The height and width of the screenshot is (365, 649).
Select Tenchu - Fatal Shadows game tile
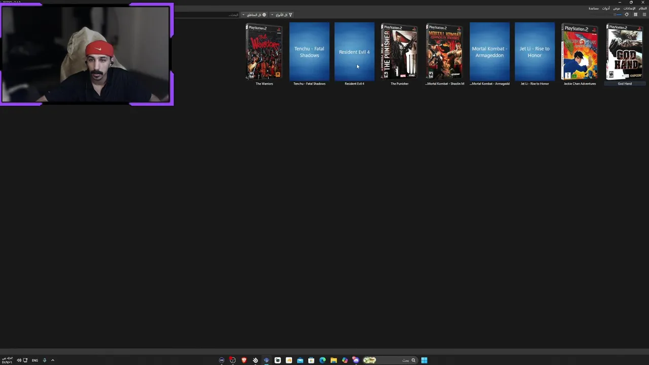[x=309, y=52]
